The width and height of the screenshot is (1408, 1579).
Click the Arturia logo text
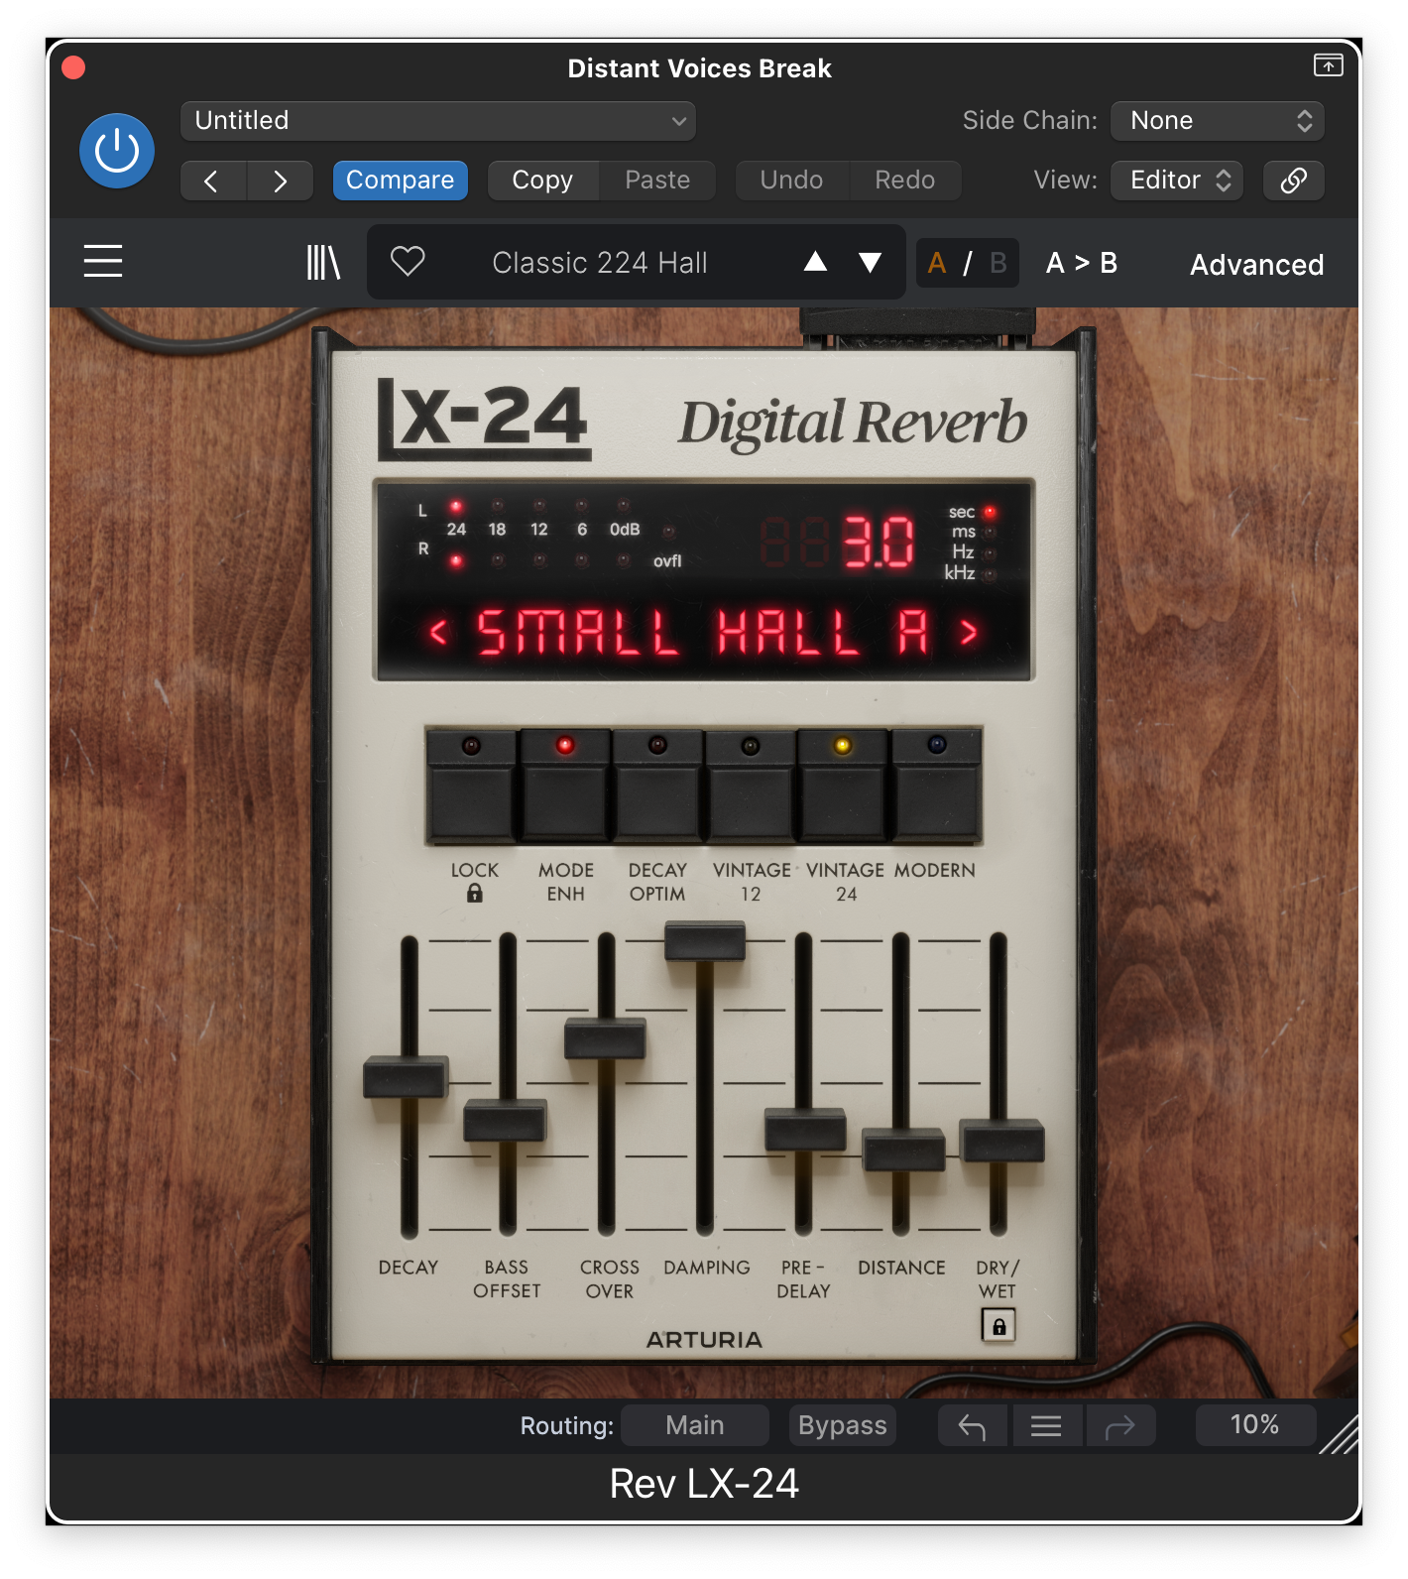pos(704,1340)
